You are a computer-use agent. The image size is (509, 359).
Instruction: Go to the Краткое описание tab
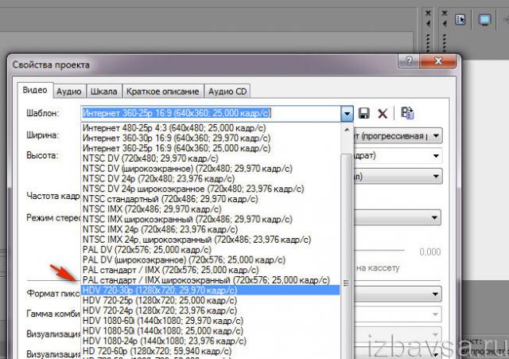point(163,92)
